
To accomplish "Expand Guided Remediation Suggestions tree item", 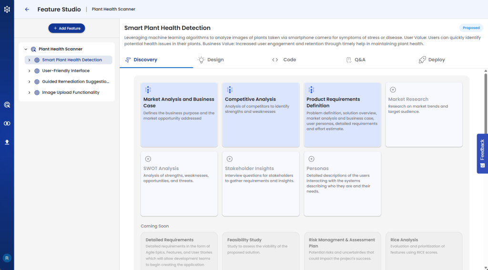I will pyautogui.click(x=29, y=82).
